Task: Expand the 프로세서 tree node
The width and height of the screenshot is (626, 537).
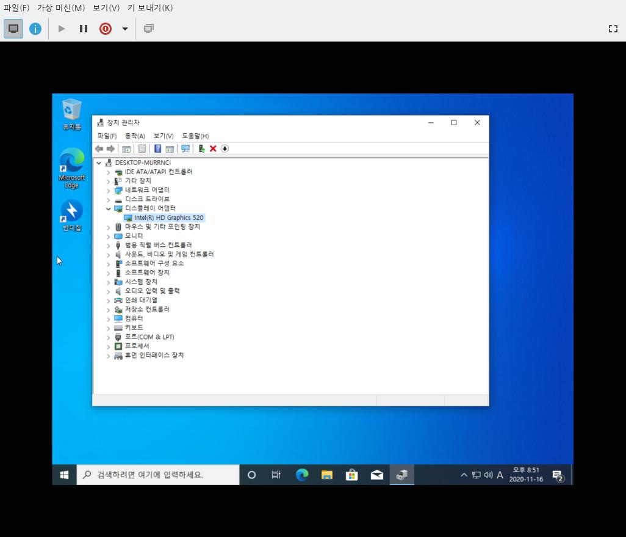Action: point(109,346)
